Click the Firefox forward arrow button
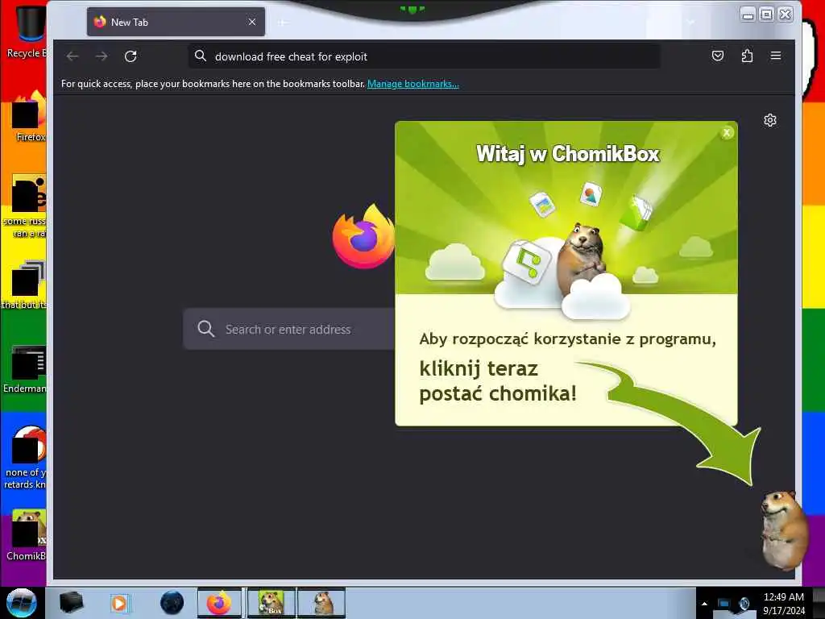 (x=102, y=56)
